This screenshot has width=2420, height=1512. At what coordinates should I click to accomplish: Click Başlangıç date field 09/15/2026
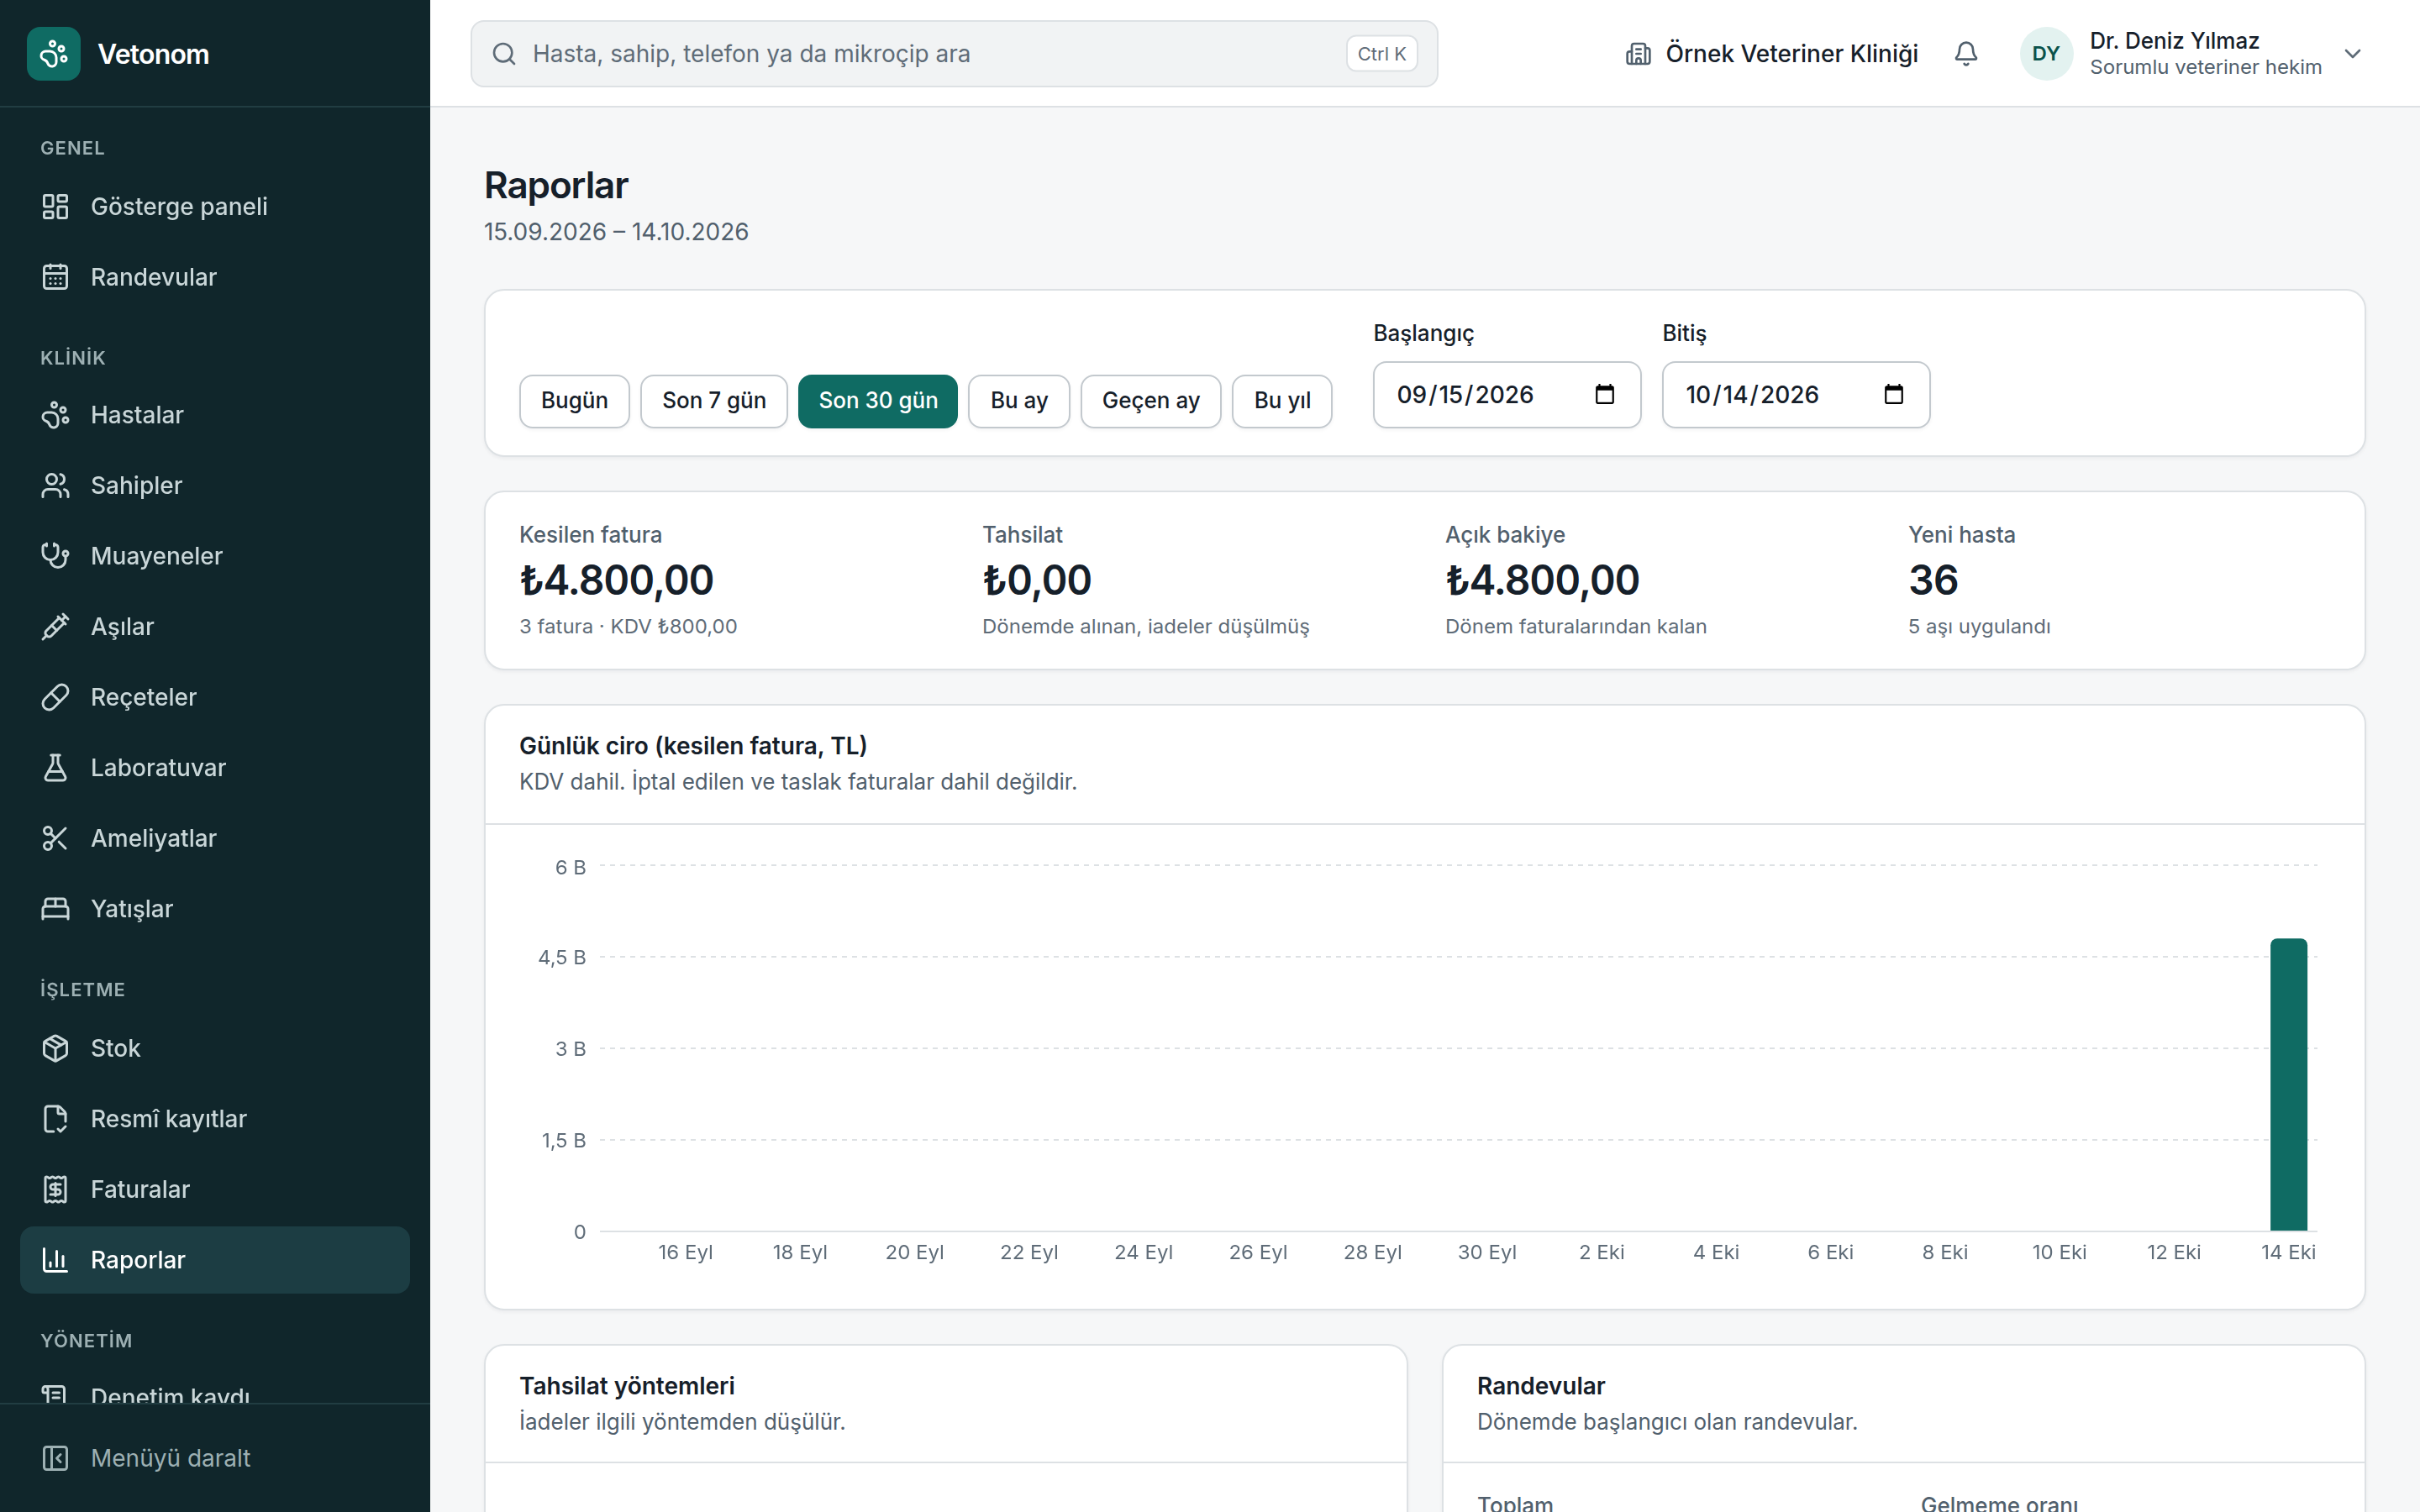click(1507, 395)
